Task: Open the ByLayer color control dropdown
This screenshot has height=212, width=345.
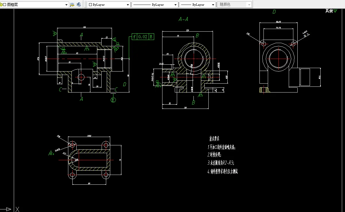Action: click(x=128, y=5)
